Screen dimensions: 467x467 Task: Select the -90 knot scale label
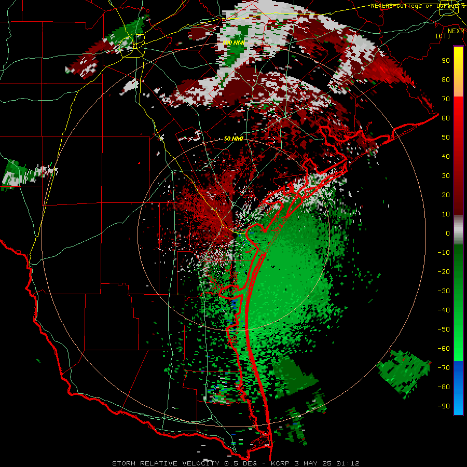coord(444,406)
